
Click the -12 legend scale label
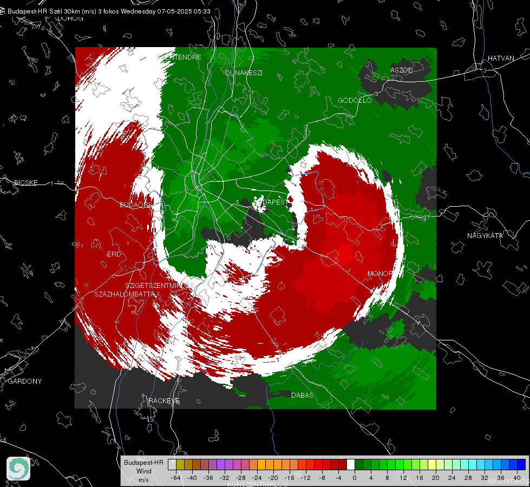click(x=306, y=478)
